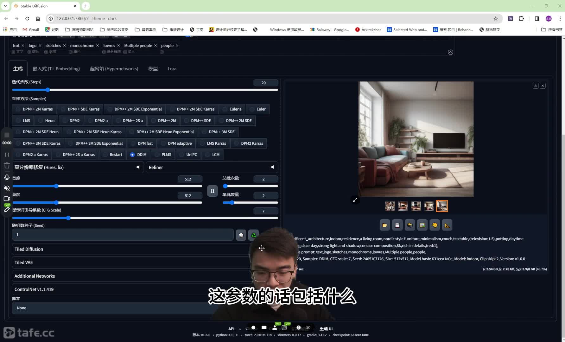Click the API footer link
This screenshot has height=342, width=565.
coord(231,329)
